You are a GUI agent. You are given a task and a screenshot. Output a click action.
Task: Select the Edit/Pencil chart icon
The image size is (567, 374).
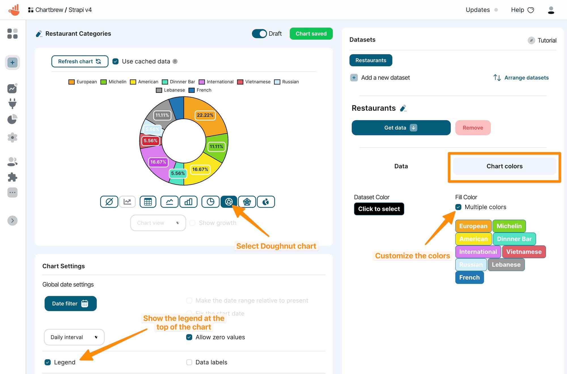[38, 33]
